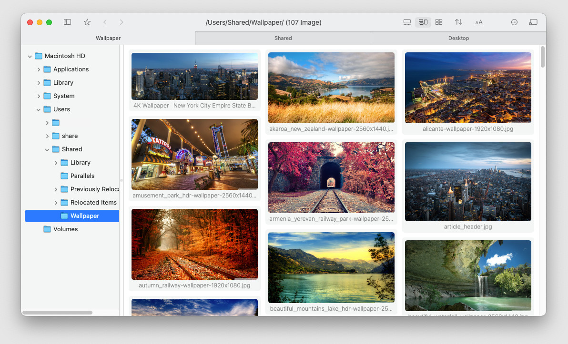Switch to grid thumbnail view icon
This screenshot has height=344, width=568.
[x=439, y=22]
